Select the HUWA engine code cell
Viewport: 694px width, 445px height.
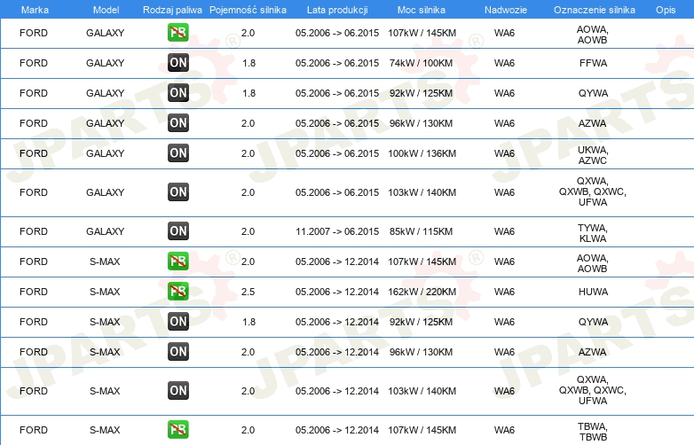[593, 292]
